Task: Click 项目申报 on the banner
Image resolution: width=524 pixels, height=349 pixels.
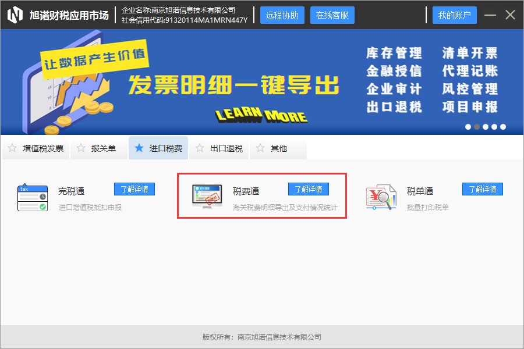Action: [x=470, y=107]
